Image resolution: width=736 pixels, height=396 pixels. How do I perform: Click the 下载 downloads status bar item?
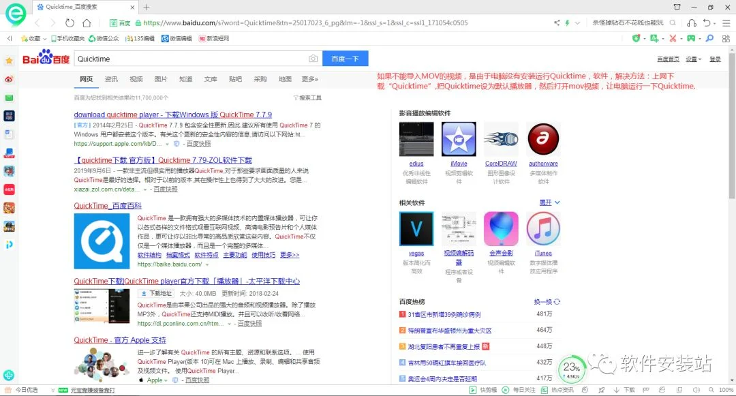coord(624,390)
